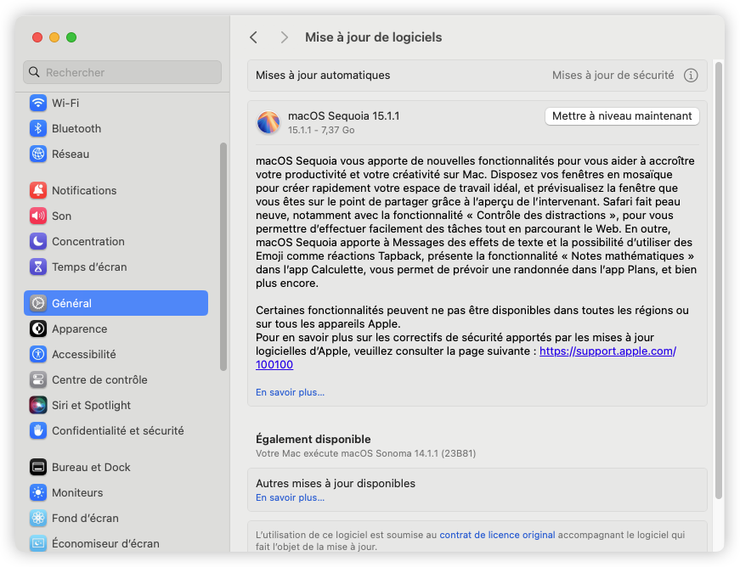This screenshot has width=740, height=567.
Task: Click the info icon beside Mises à jour de sécurité
Action: point(691,76)
